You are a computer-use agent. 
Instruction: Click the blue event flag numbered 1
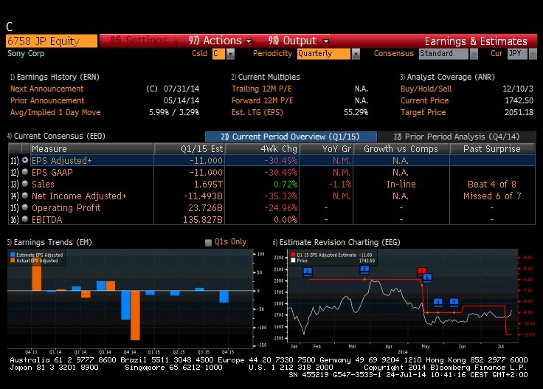click(454, 303)
